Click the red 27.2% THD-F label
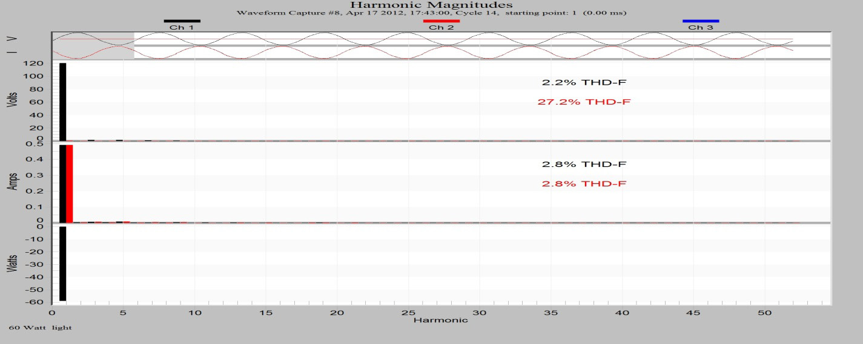The width and height of the screenshot is (863, 344). pyautogui.click(x=584, y=102)
